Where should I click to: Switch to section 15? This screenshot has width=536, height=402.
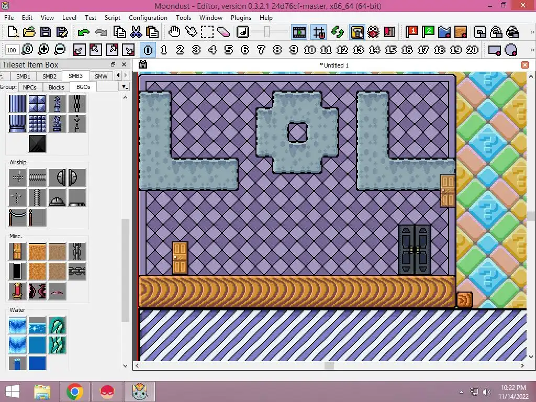tap(390, 50)
